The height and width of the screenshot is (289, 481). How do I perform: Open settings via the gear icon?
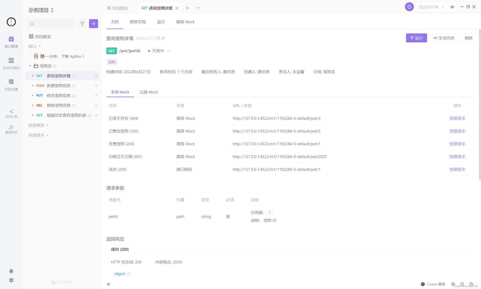click(11, 280)
